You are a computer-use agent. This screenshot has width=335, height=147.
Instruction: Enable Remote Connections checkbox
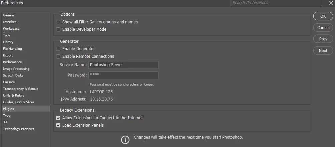coord(58,56)
